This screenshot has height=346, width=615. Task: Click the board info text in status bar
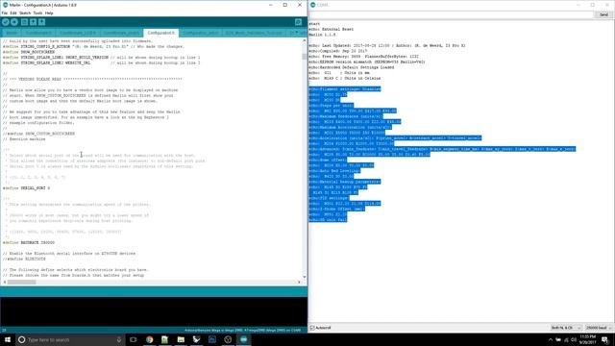(x=243, y=331)
